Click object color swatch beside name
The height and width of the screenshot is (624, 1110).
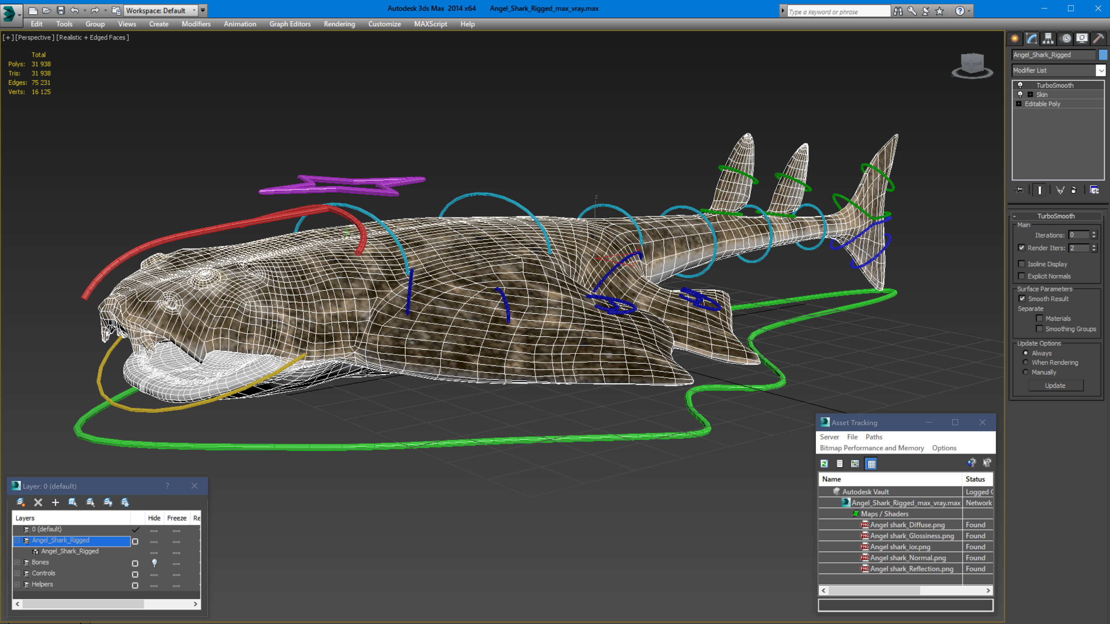coord(1103,55)
